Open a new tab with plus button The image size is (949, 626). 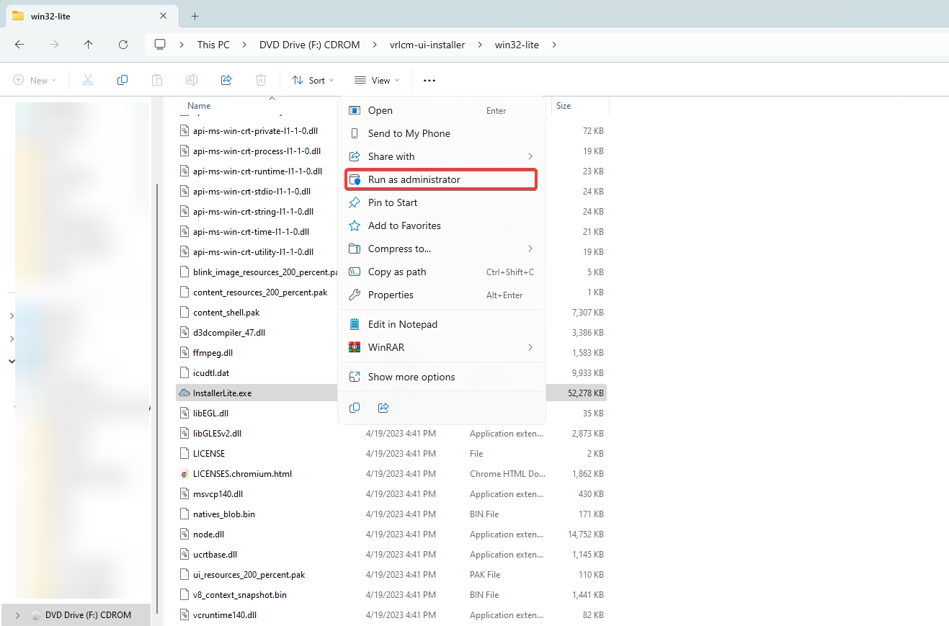[195, 16]
